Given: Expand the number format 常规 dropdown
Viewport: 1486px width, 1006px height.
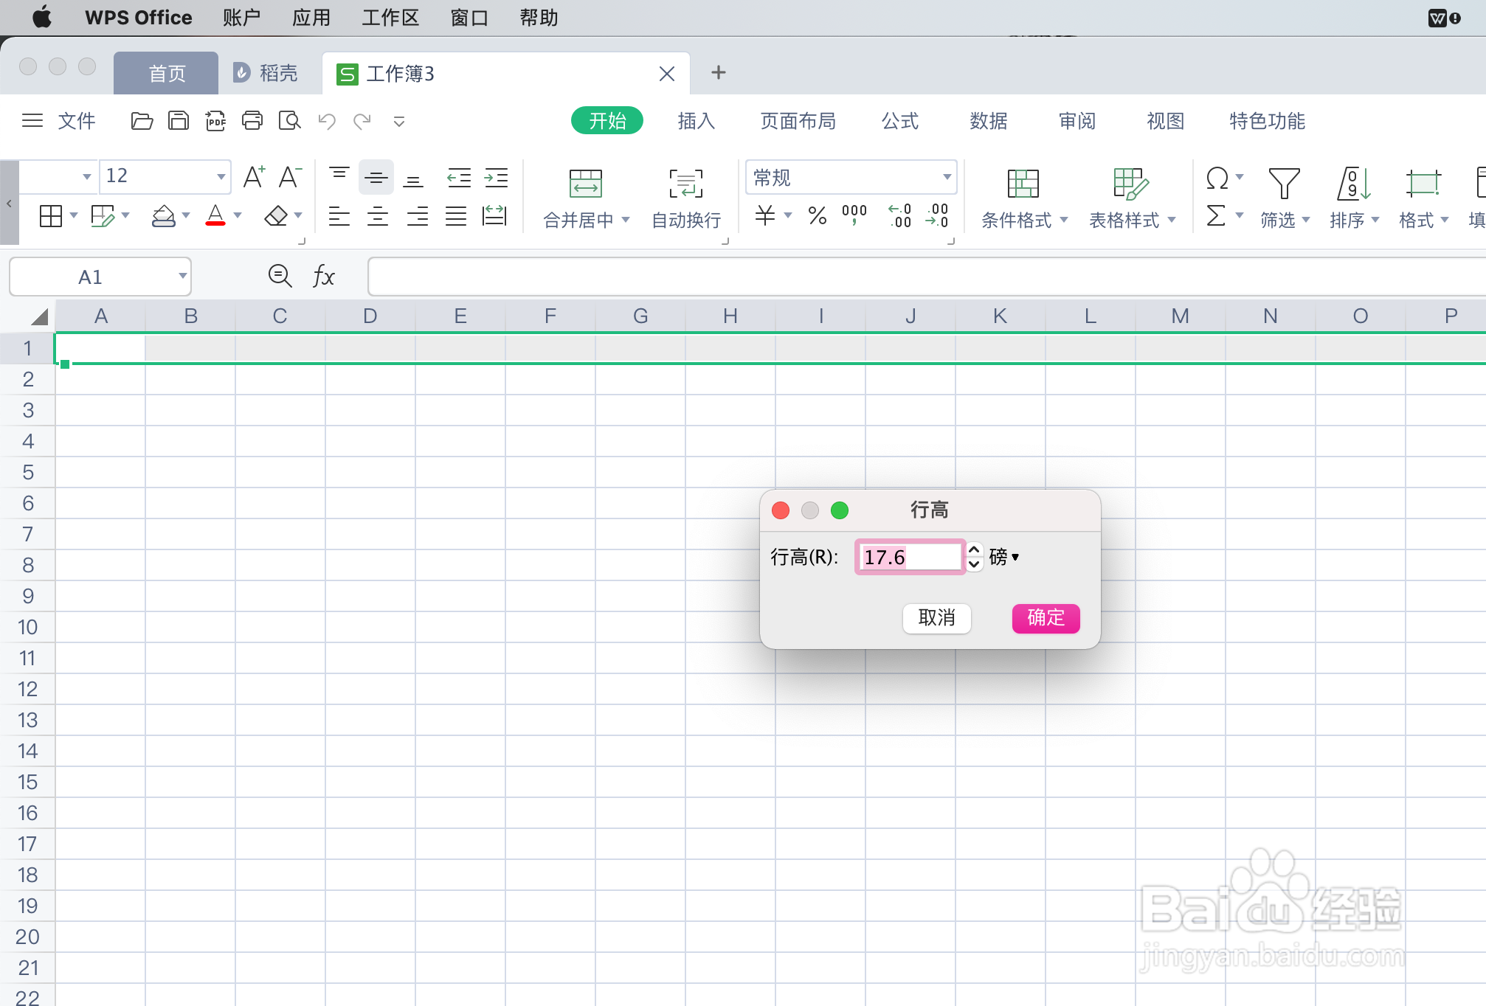Looking at the screenshot, I should point(947,177).
